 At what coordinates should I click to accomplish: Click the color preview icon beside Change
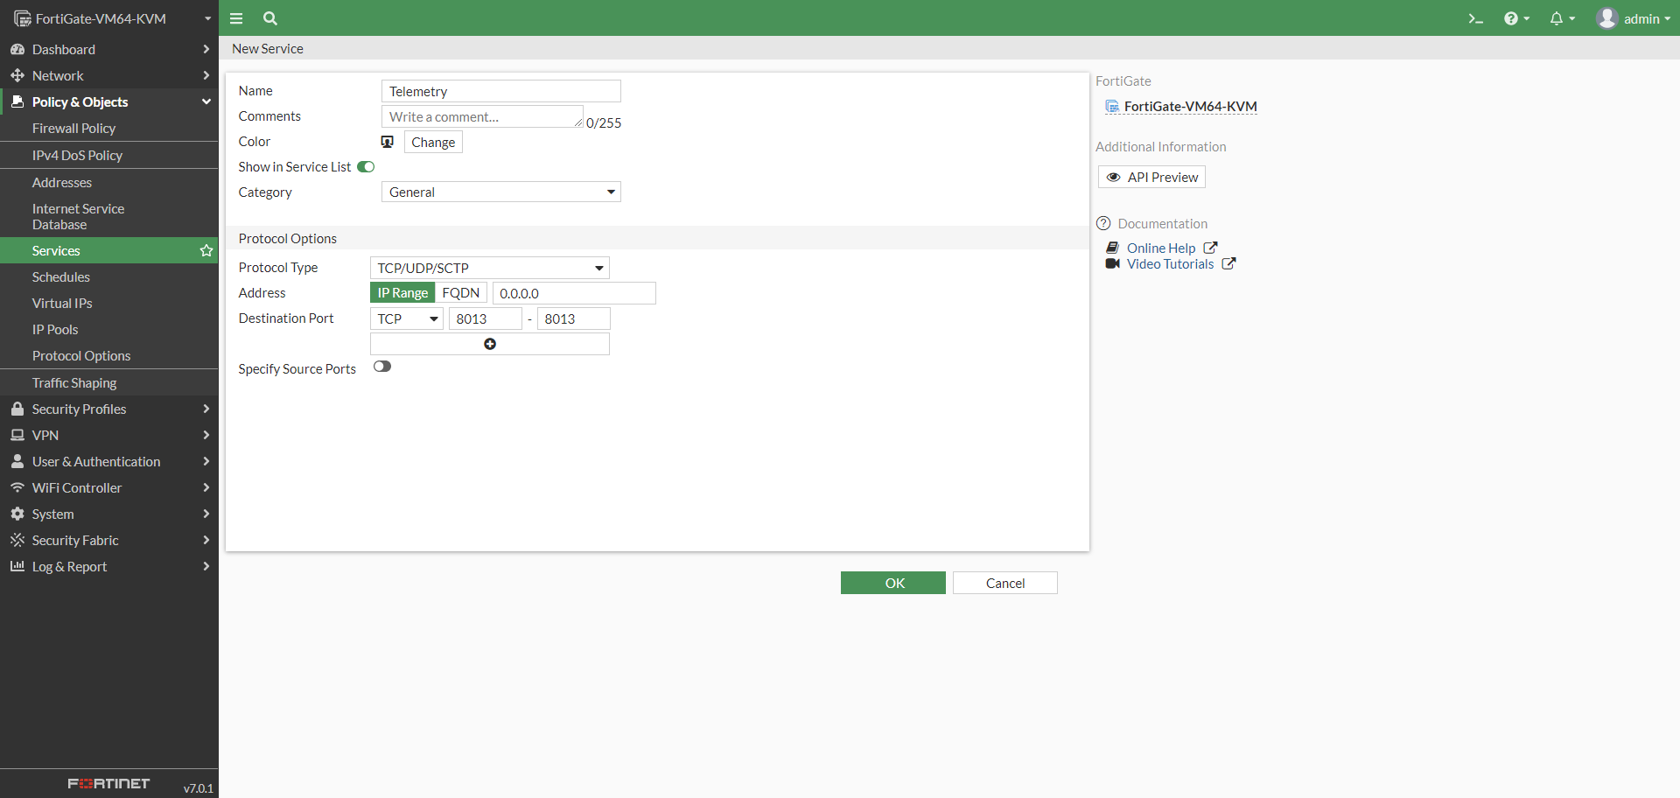388,142
